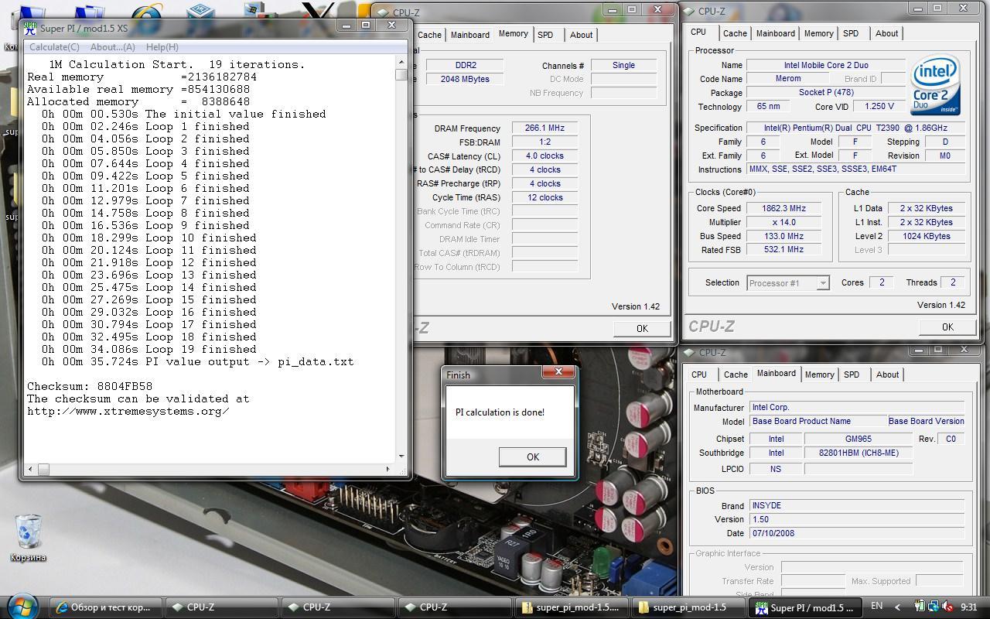Click scroll-down arrow in Super PI output
The image size is (990, 619).
[x=401, y=456]
